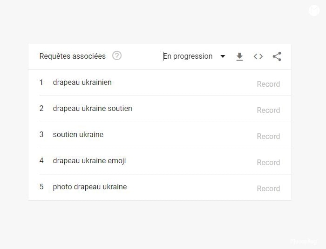Screen dimensions: 326x249
Task: Select the "drapeau ukraine soutien" query
Action: 92,109
